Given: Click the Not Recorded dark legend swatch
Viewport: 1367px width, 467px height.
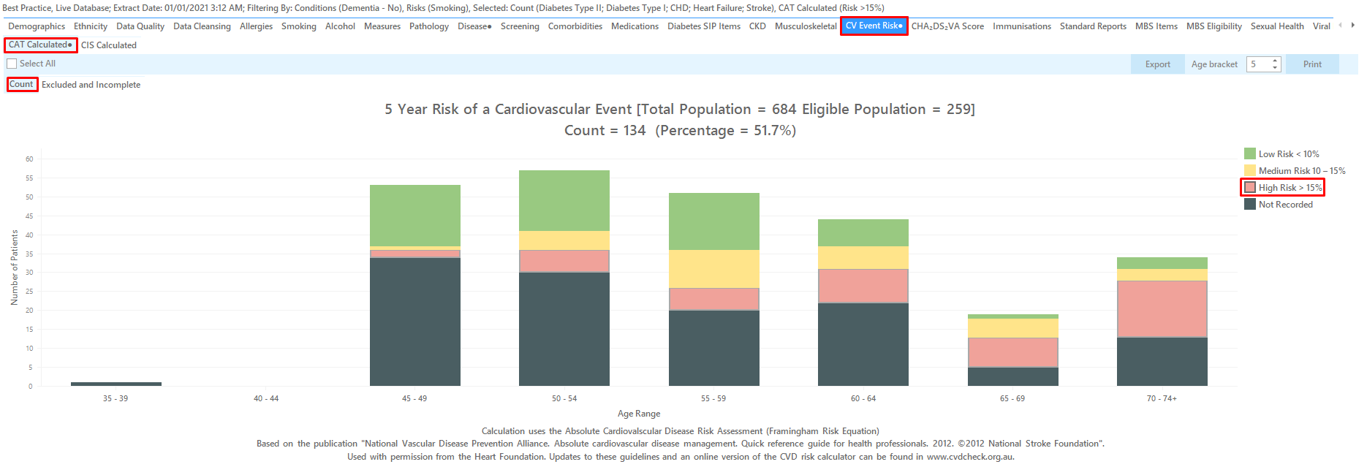Looking at the screenshot, I should tap(1250, 204).
